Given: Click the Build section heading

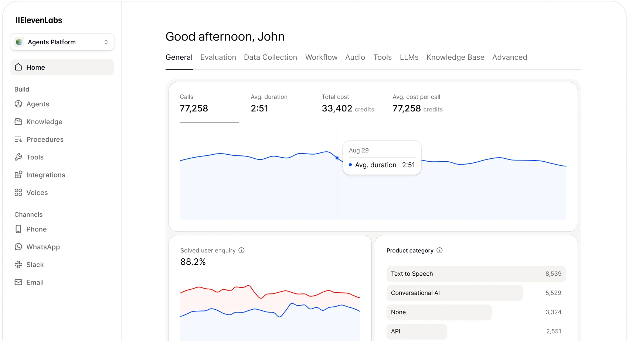Looking at the screenshot, I should coord(22,89).
